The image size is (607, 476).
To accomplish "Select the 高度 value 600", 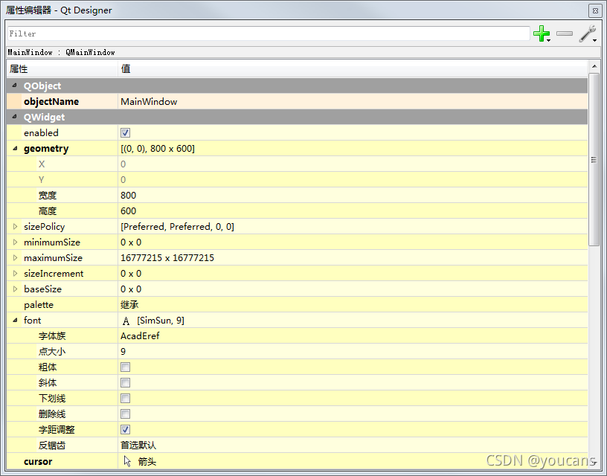I will click(x=128, y=211).
